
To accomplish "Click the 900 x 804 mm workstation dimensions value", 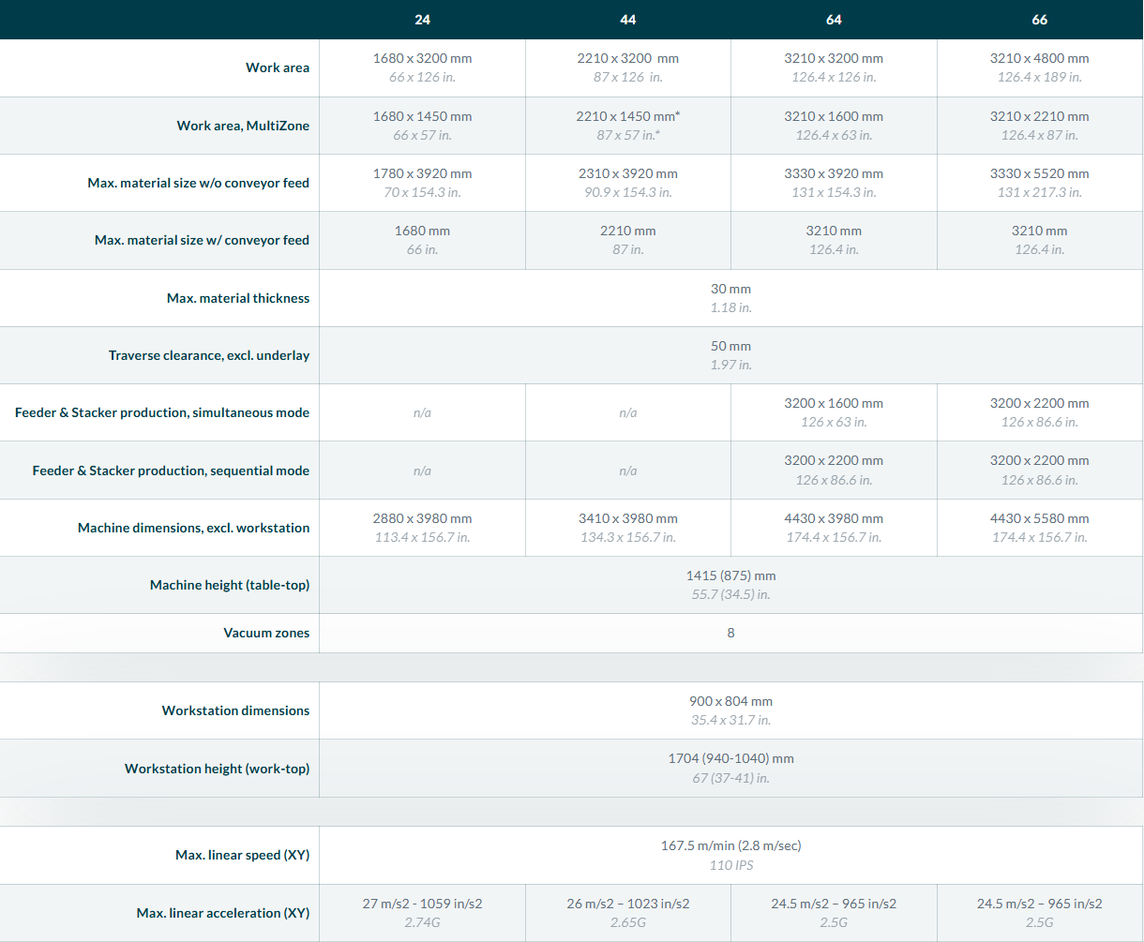I will (730, 701).
